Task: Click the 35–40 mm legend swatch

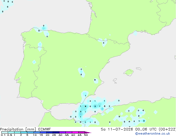Action: coord(69,132)
